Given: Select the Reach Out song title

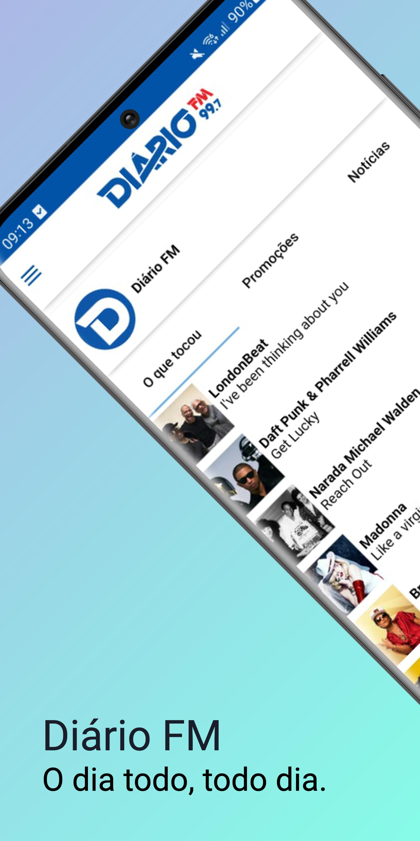Looking at the screenshot, I should [x=346, y=484].
